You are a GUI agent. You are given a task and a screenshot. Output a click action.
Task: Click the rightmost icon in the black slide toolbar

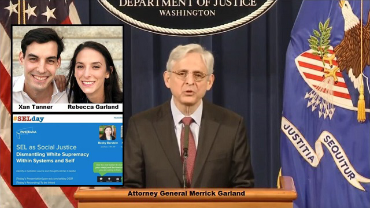tap(117, 179)
